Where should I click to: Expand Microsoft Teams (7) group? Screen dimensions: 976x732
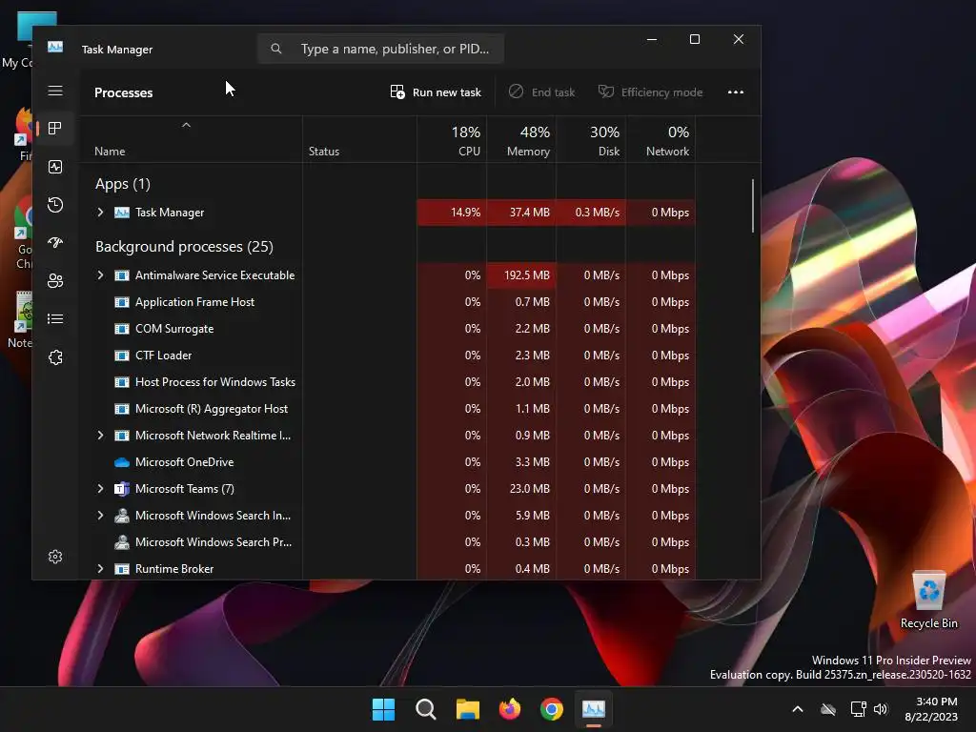tap(100, 489)
